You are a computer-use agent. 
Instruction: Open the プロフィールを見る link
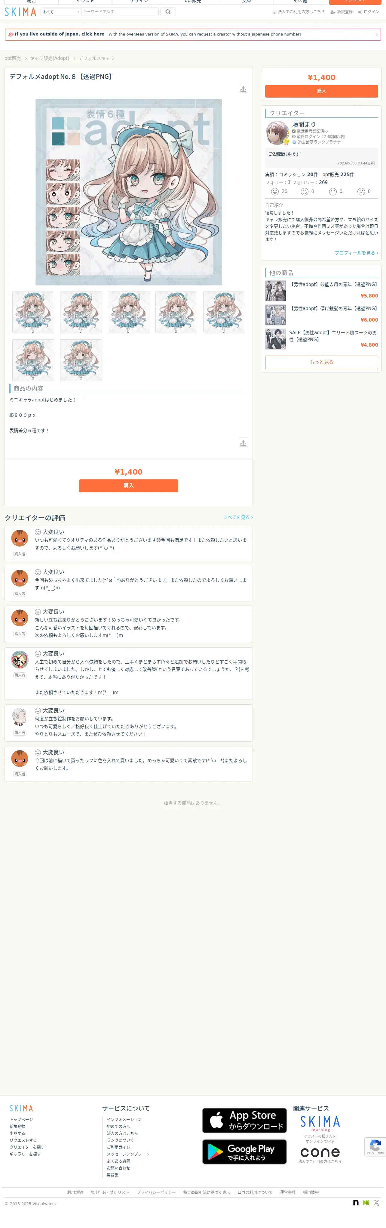pos(357,253)
